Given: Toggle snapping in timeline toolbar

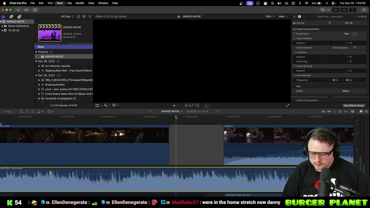Looking at the screenshot, I should click(x=346, y=112).
